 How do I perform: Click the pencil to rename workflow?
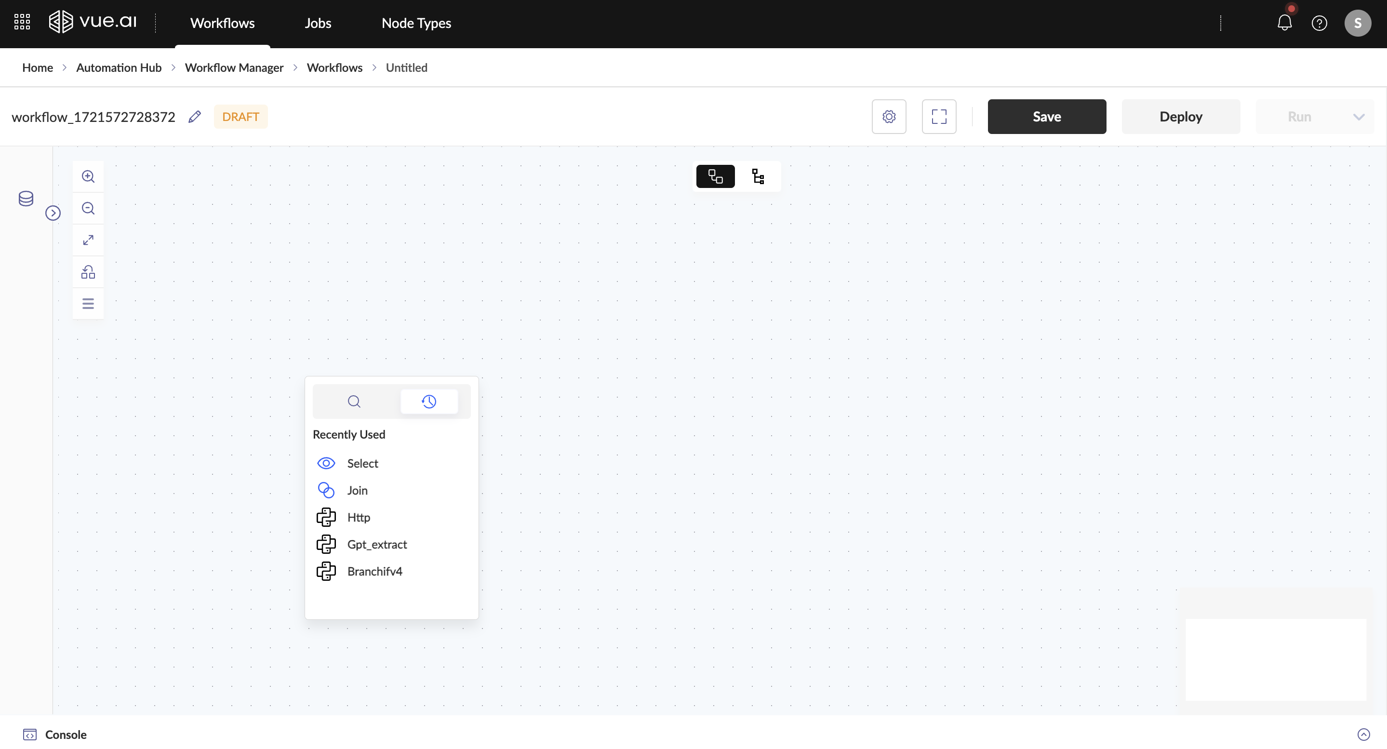point(194,117)
